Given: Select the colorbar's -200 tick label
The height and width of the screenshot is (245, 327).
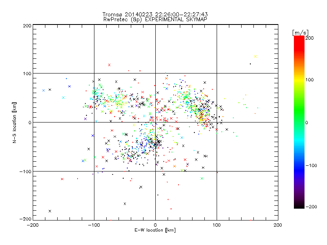Looking at the screenshot, I should (311, 207).
